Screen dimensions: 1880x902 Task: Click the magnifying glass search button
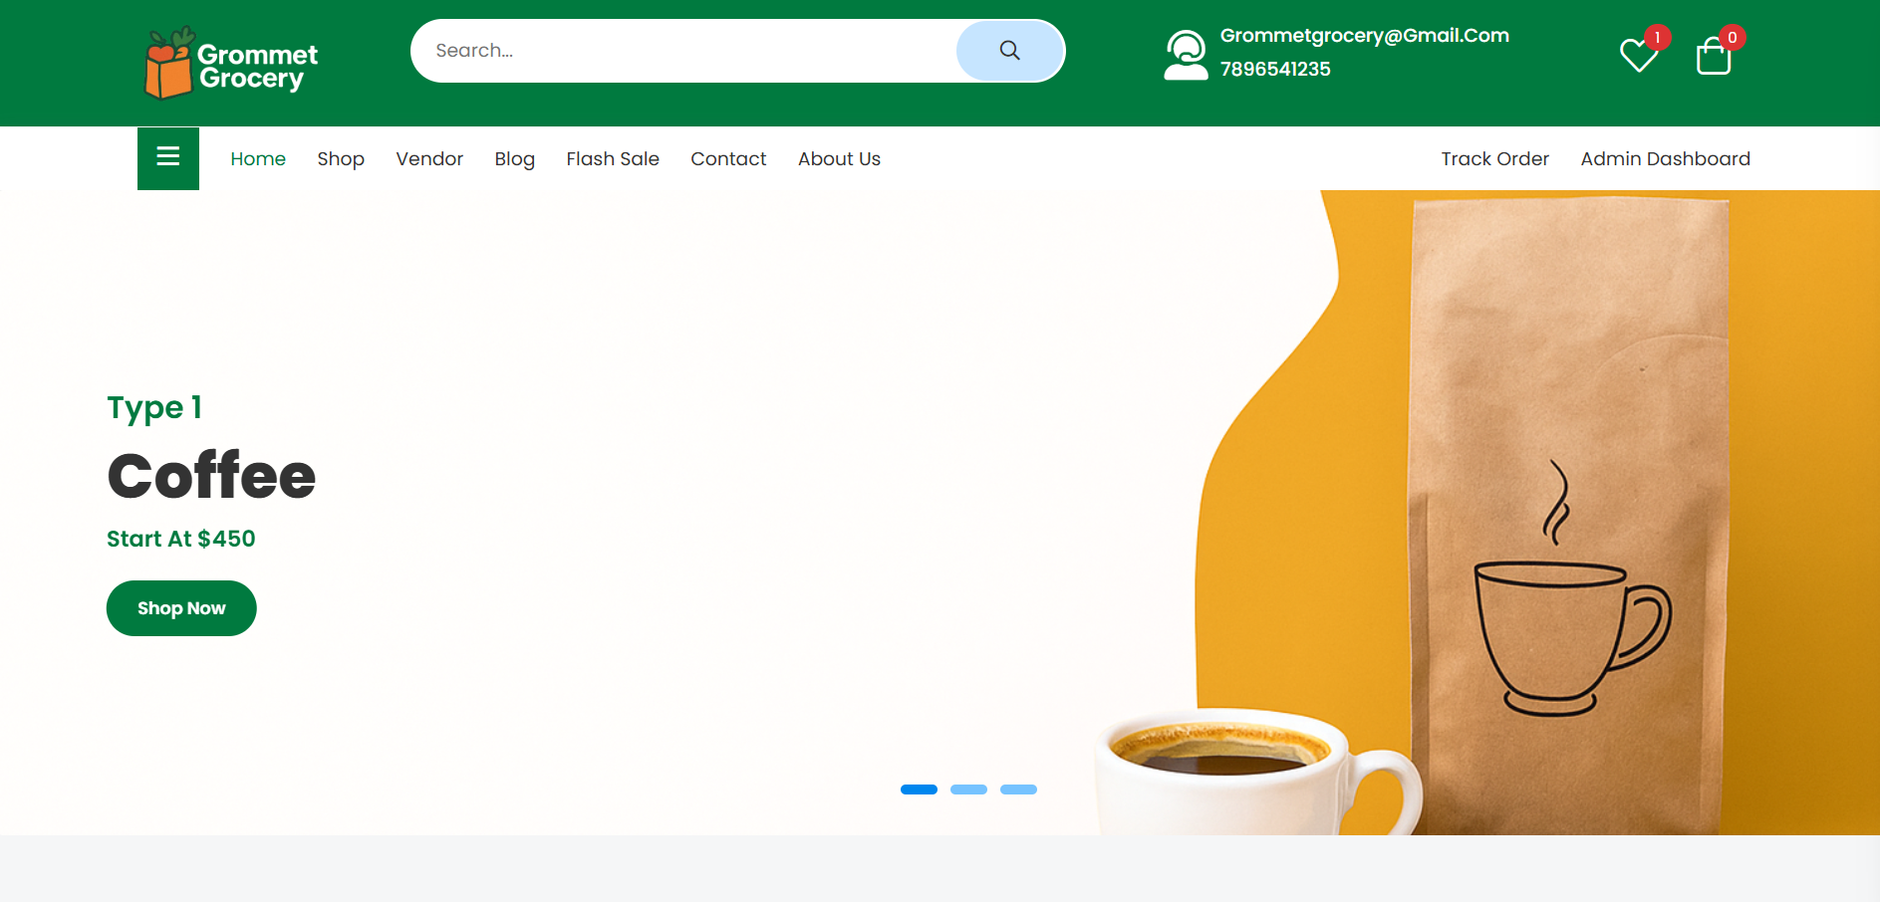coord(1009,51)
